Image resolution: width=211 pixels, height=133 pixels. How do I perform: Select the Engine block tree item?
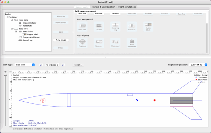[x=33, y=34]
